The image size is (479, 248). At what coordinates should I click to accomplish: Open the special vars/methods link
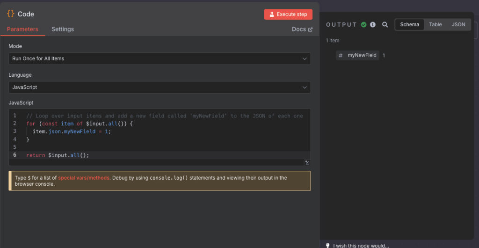(84, 178)
